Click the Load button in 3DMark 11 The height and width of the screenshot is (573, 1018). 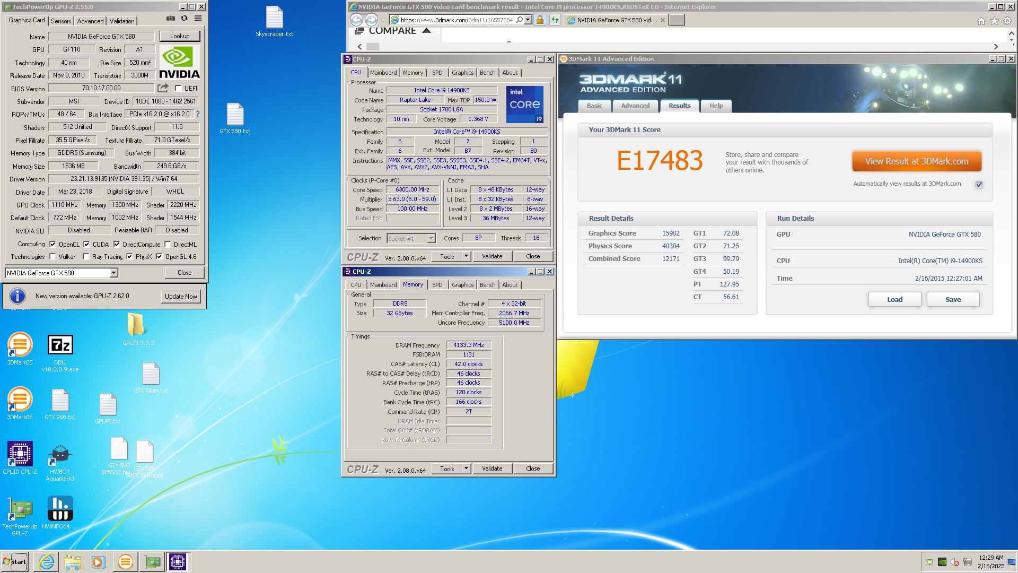coord(894,299)
